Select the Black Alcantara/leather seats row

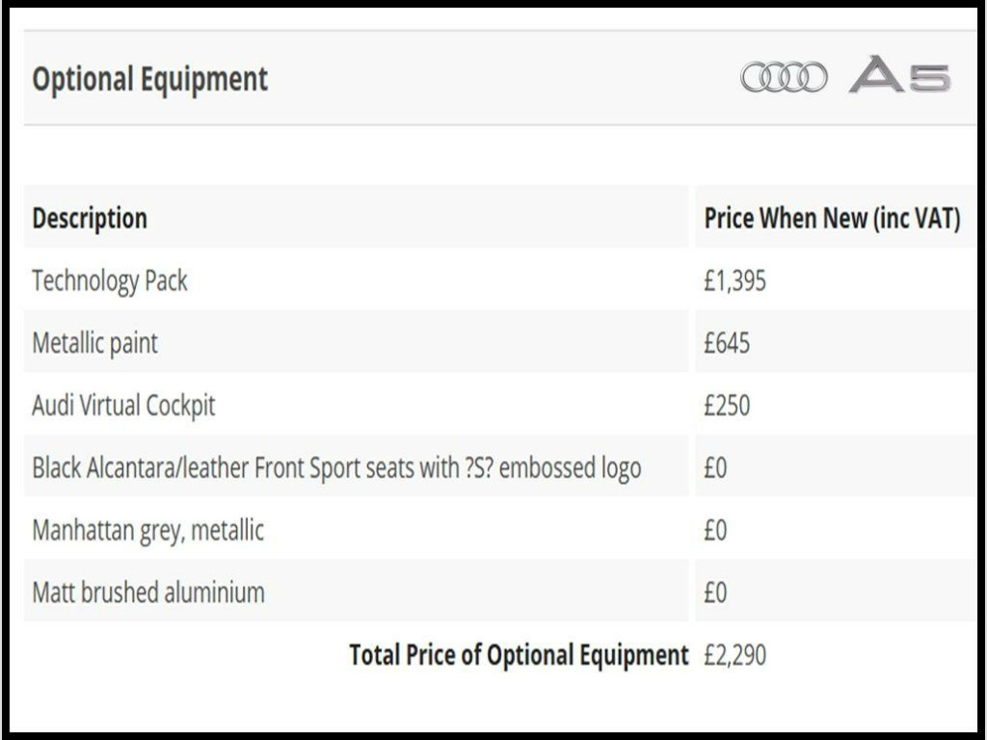(500, 466)
